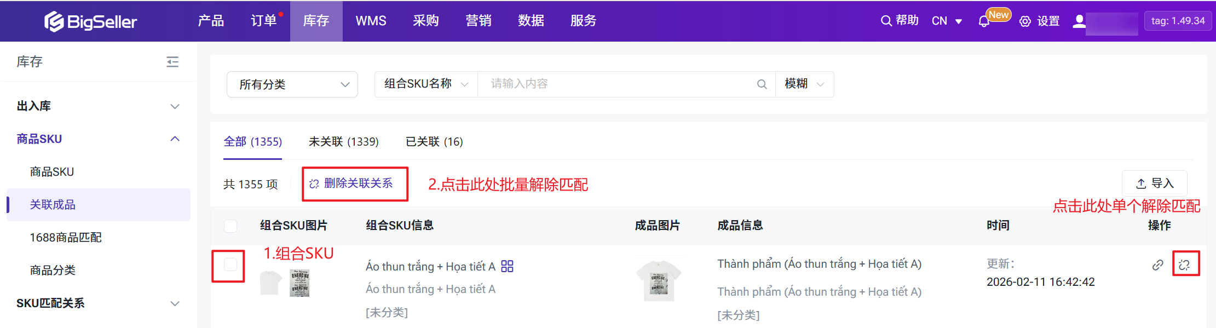
Task: Click the 2026-02-11 16:42:42 timestamp
Action: [1041, 282]
